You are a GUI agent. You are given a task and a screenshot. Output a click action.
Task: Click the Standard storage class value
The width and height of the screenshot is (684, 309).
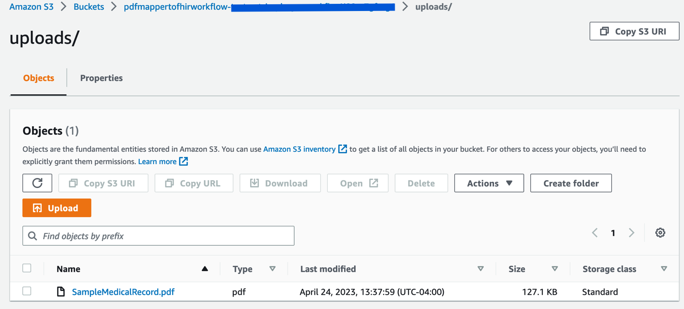click(x=600, y=292)
